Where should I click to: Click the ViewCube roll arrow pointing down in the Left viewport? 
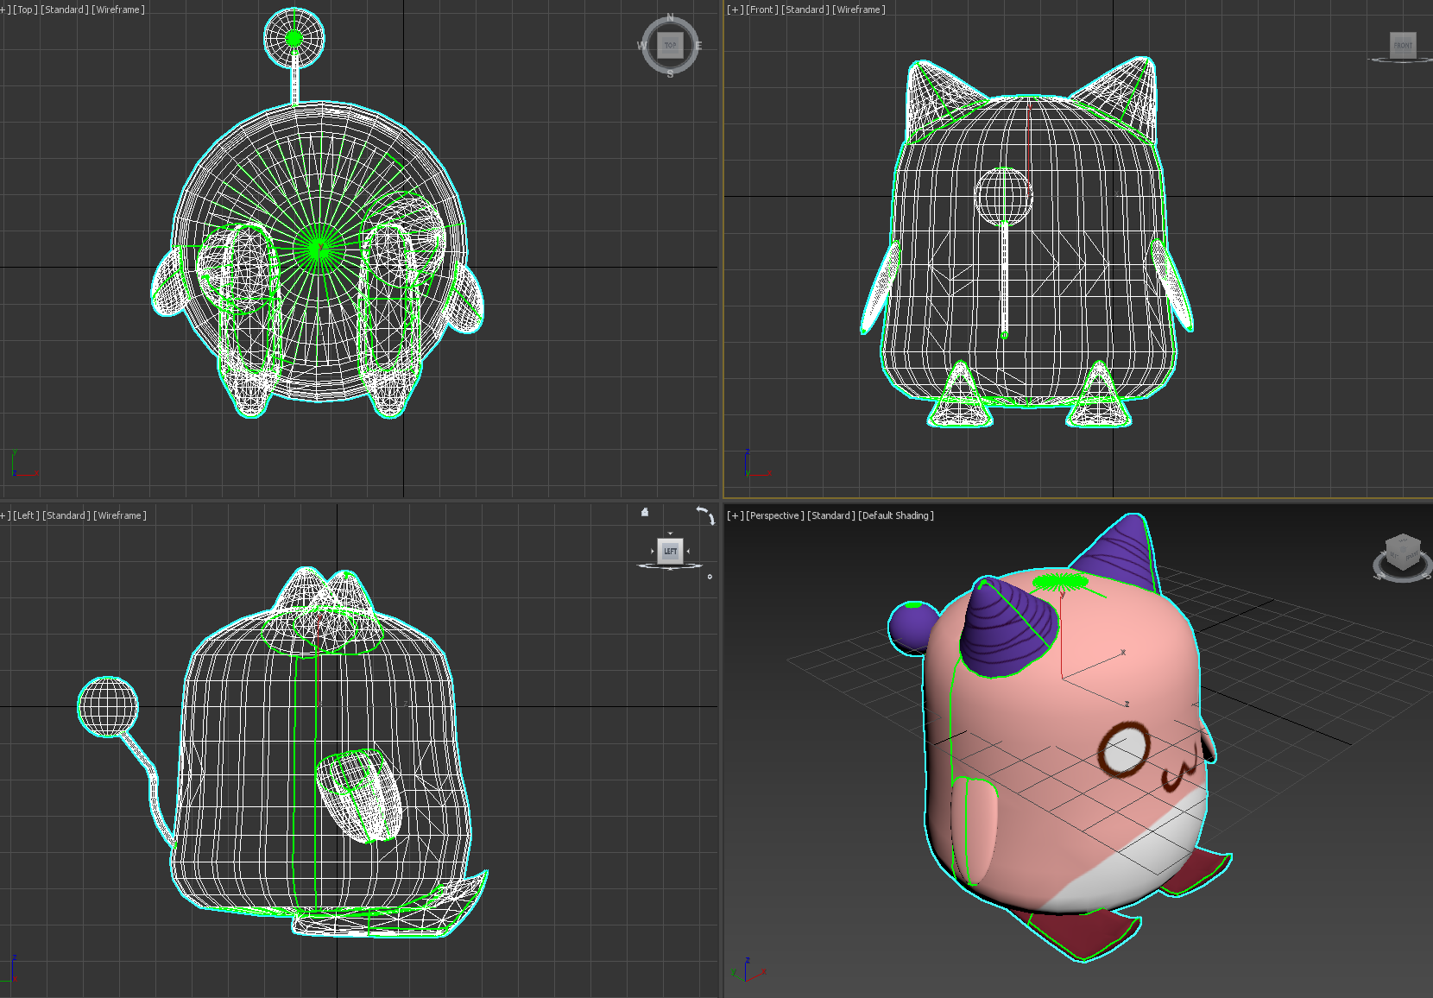712,520
